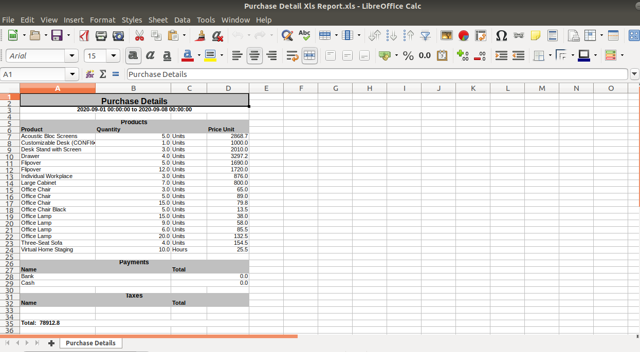Image resolution: width=640 pixels, height=352 pixels.
Task: Open the Name Box A1 dropdown arrow
Action: [73, 74]
